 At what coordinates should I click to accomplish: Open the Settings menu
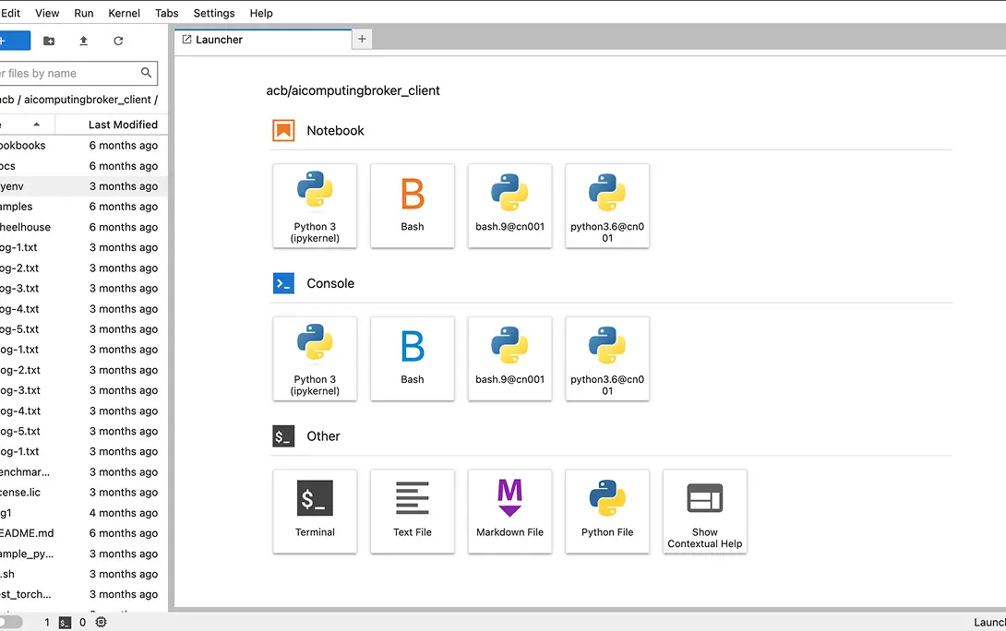pos(214,13)
